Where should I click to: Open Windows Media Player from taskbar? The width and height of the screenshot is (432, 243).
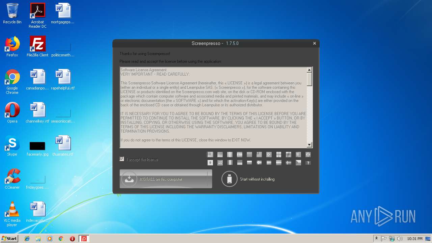pyautogui.click(x=50, y=239)
